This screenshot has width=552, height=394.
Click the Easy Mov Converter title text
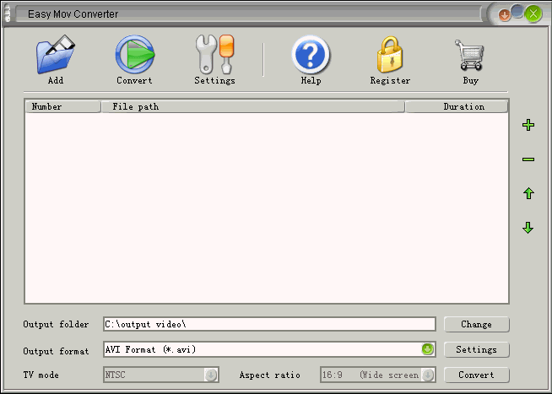tap(73, 14)
